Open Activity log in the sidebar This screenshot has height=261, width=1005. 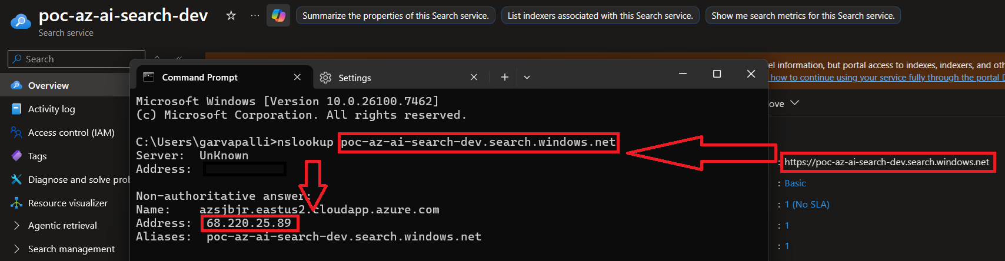pyautogui.click(x=51, y=109)
